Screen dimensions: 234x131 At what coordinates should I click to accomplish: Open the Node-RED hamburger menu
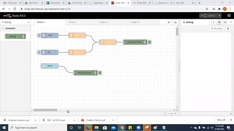[229, 16]
